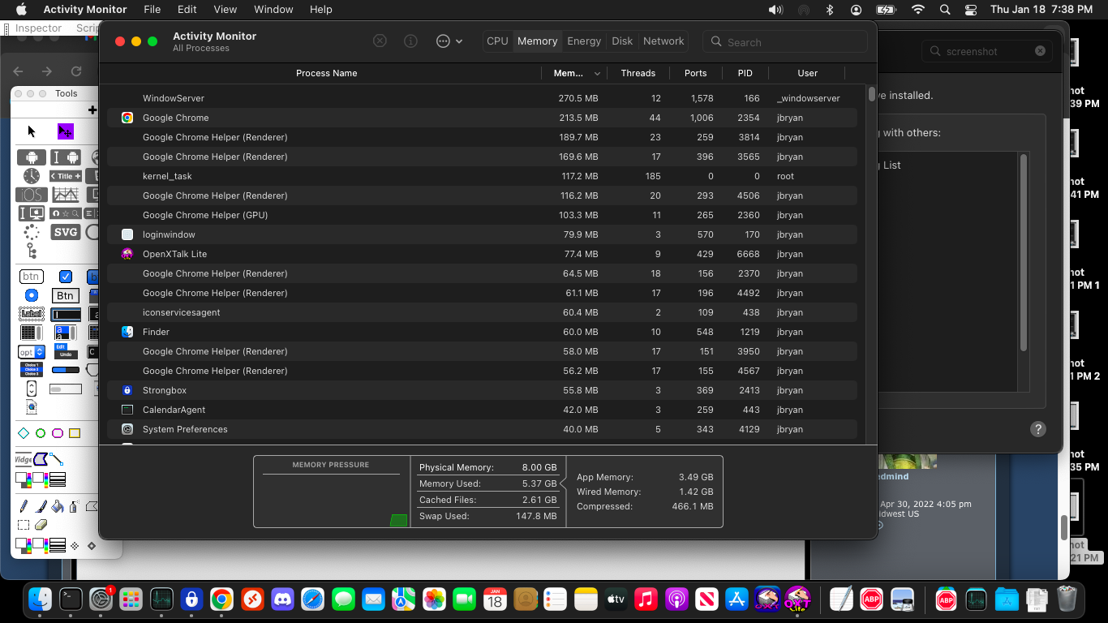The height and width of the screenshot is (623, 1108).
Task: Open the Window menu
Action: point(273,10)
